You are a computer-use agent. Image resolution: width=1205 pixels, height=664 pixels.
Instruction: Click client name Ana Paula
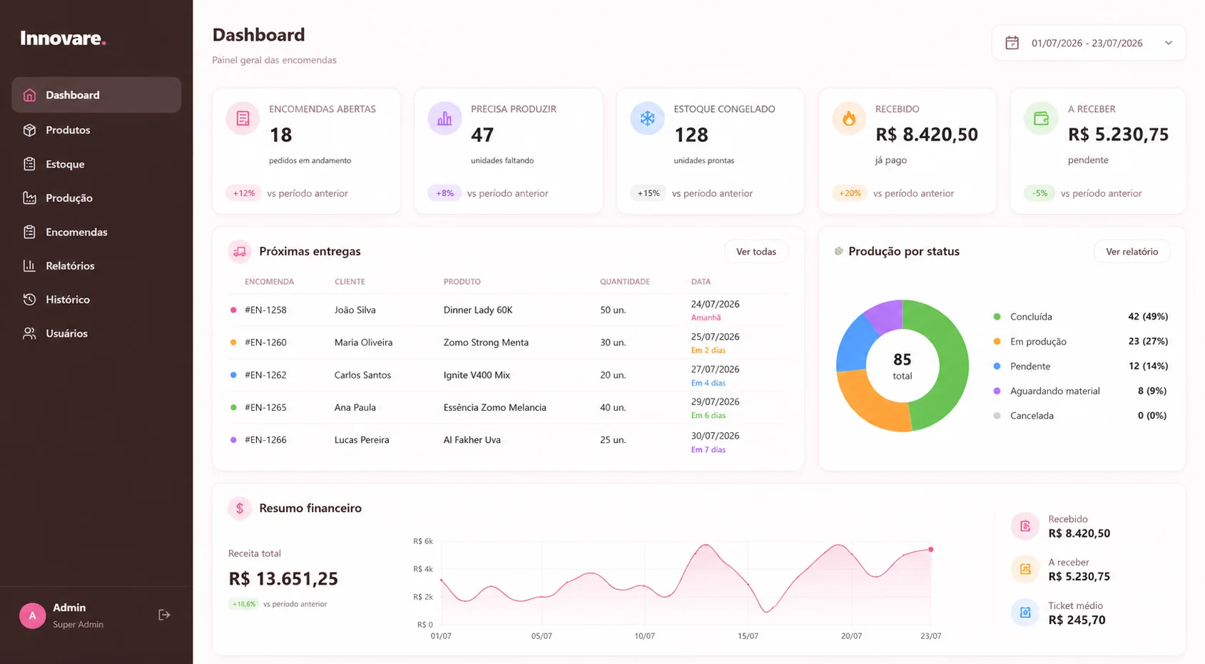(x=355, y=407)
